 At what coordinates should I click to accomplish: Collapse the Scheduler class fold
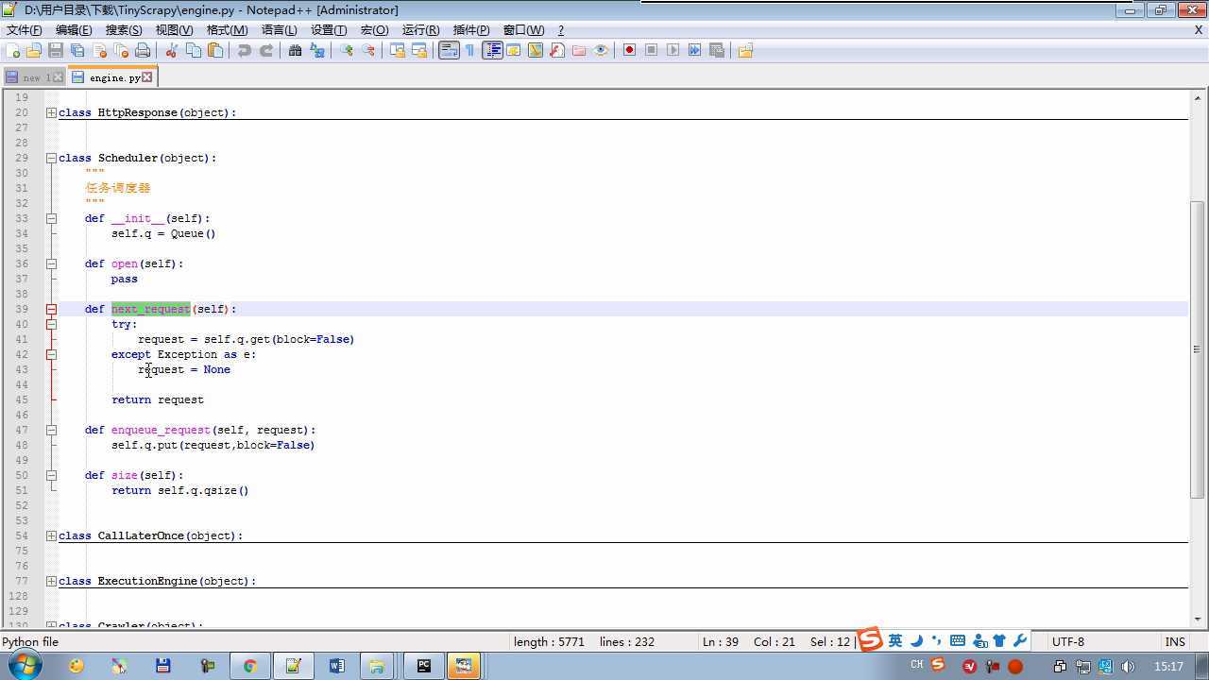(51, 158)
